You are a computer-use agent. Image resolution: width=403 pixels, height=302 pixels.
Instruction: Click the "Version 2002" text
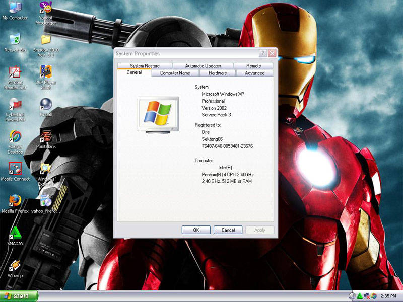(x=214, y=108)
